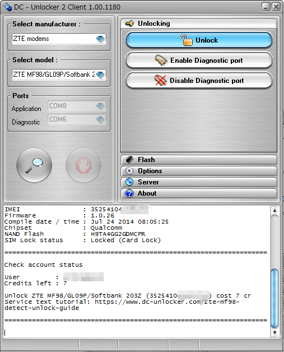Open the Application port COM8 dropdown

pos(77,106)
